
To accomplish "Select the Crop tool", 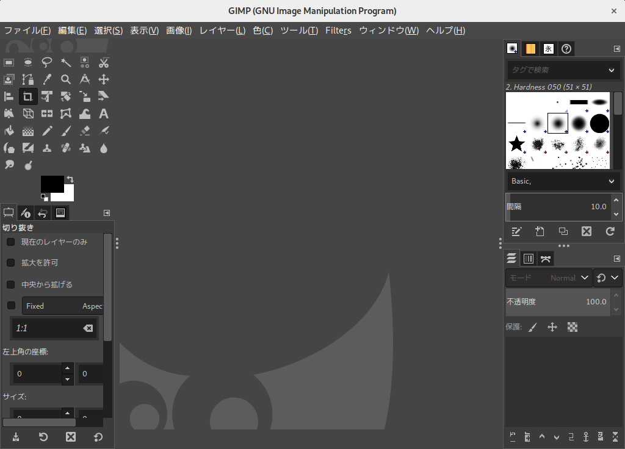I will tap(28, 96).
